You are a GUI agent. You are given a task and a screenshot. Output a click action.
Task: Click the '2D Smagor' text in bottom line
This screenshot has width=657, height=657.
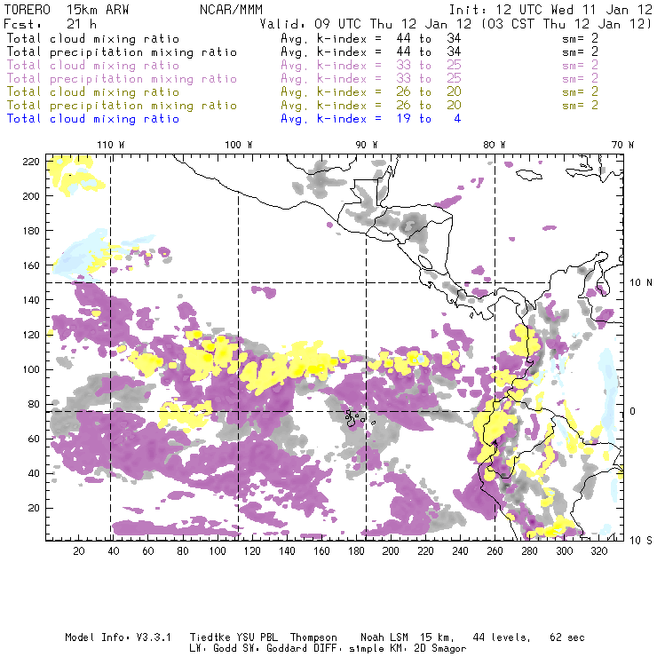[440, 649]
